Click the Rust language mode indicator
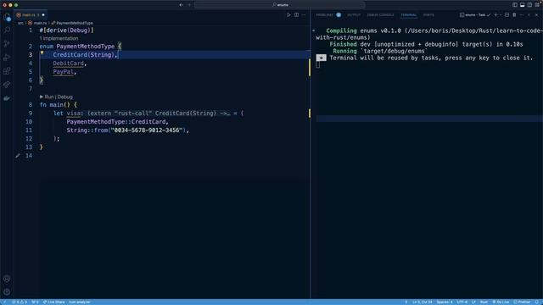The height and width of the screenshot is (305, 543). click(x=484, y=302)
